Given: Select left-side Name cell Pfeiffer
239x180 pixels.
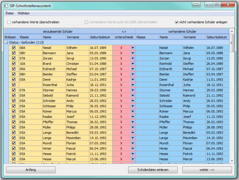Looking at the screenshot, I should click(x=54, y=122).
